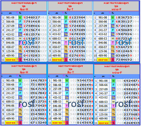Select the red 6 ending 1280496
141x126 pixels.
pyautogui.click(x=92, y=85)
